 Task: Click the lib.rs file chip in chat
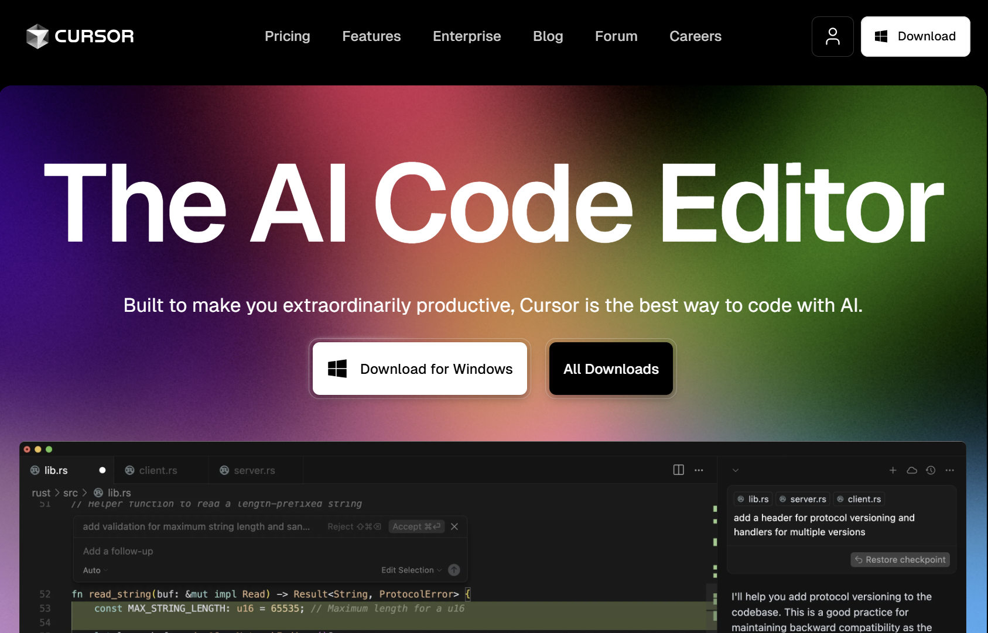coord(753,499)
